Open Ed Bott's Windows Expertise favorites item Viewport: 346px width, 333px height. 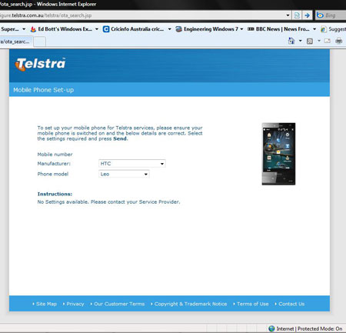(62, 29)
